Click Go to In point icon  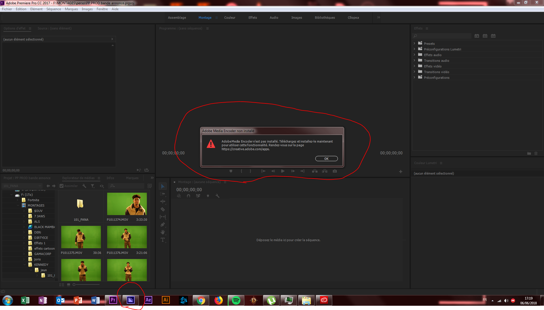pyautogui.click(x=263, y=171)
